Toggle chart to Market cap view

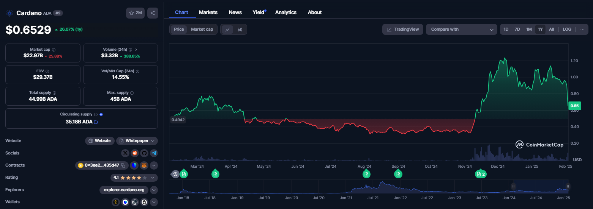(202, 30)
